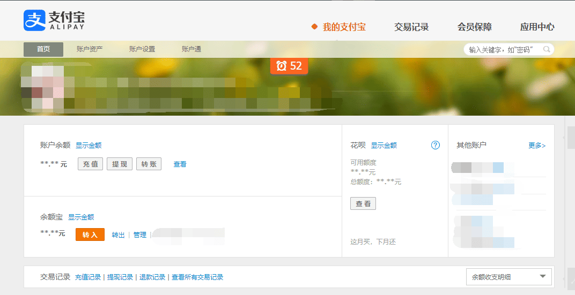The width and height of the screenshot is (575, 295).
Task: Click the Alipay logo icon
Action: (x=35, y=20)
